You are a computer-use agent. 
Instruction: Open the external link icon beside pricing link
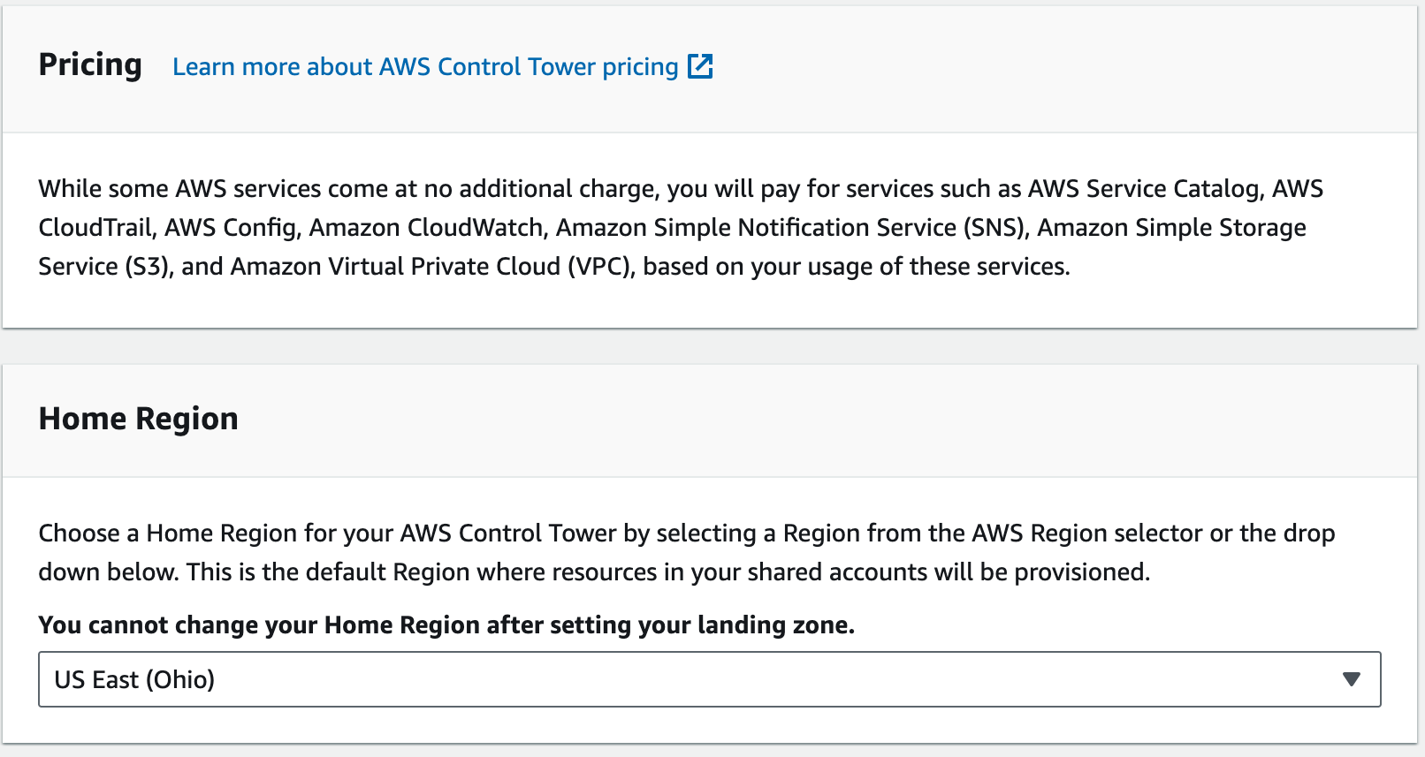point(700,66)
